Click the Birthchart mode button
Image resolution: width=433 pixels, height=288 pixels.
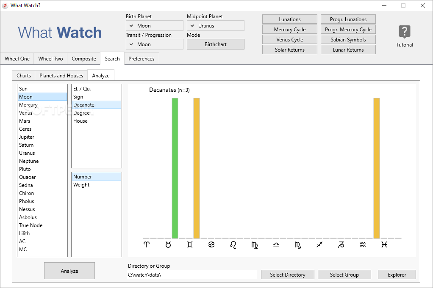click(x=215, y=44)
